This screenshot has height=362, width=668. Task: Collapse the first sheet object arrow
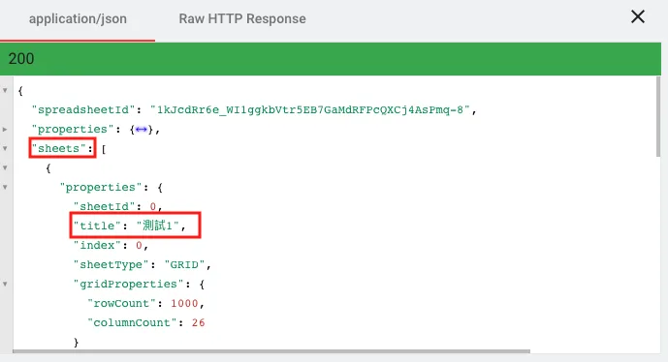point(5,168)
